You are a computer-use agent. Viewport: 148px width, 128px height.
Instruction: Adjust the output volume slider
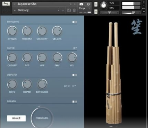tap(131, 13)
